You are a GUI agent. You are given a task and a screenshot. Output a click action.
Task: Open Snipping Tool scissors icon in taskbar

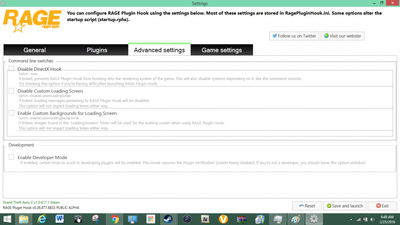(x=96, y=219)
